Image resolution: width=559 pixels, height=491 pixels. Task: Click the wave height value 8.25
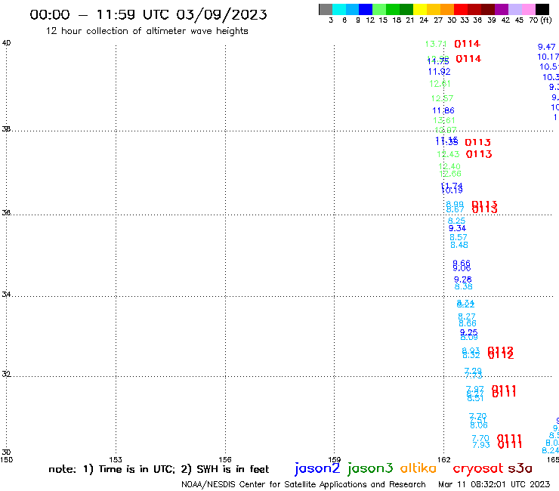click(456, 221)
